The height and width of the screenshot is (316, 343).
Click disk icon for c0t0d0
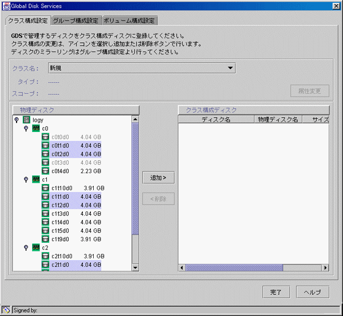tap(45, 137)
